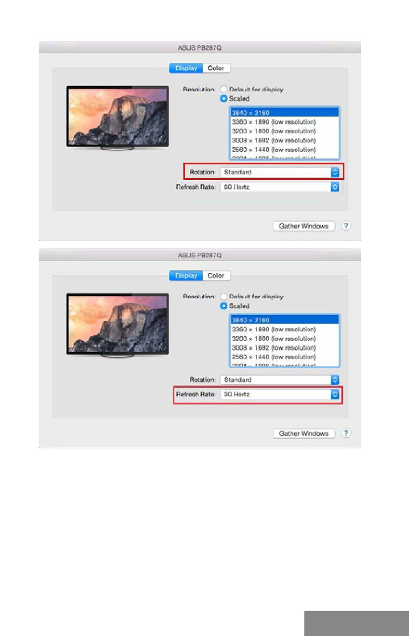This screenshot has height=636, width=409.
Task: Open Refresh Rate dropdown in upper window
Action: tap(279, 187)
